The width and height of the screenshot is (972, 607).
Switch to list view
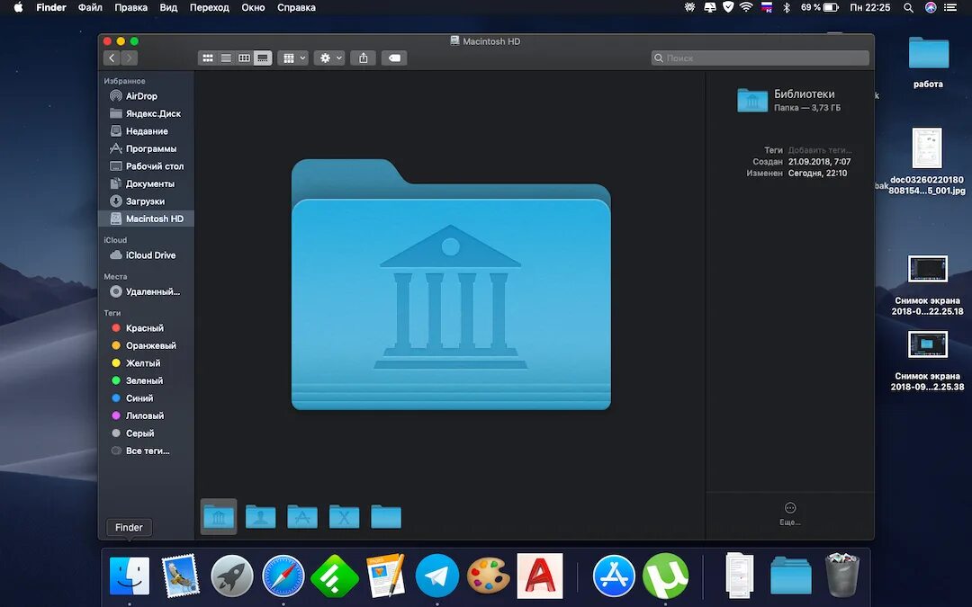coord(226,58)
